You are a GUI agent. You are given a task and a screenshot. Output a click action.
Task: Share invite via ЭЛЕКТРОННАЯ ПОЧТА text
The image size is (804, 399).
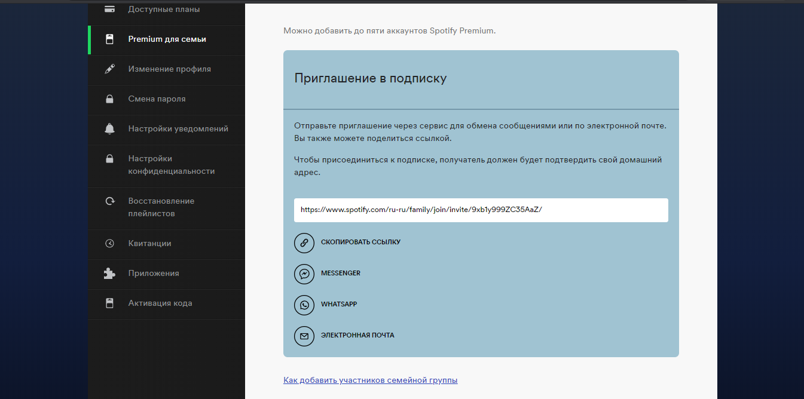point(357,336)
